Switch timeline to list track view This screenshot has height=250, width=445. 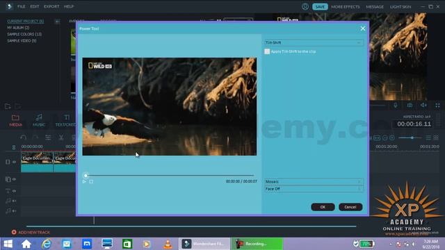click(x=428, y=137)
